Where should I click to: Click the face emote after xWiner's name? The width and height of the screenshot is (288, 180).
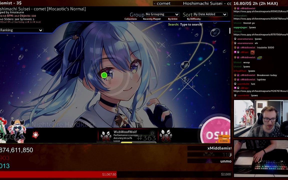point(252,52)
